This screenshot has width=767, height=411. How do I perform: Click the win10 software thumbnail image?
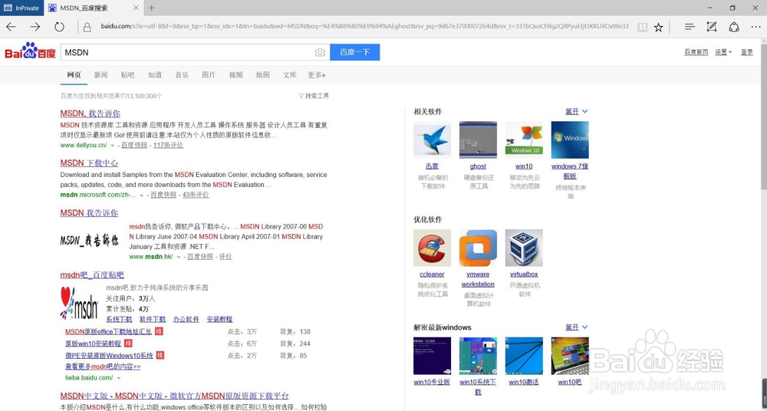(524, 140)
